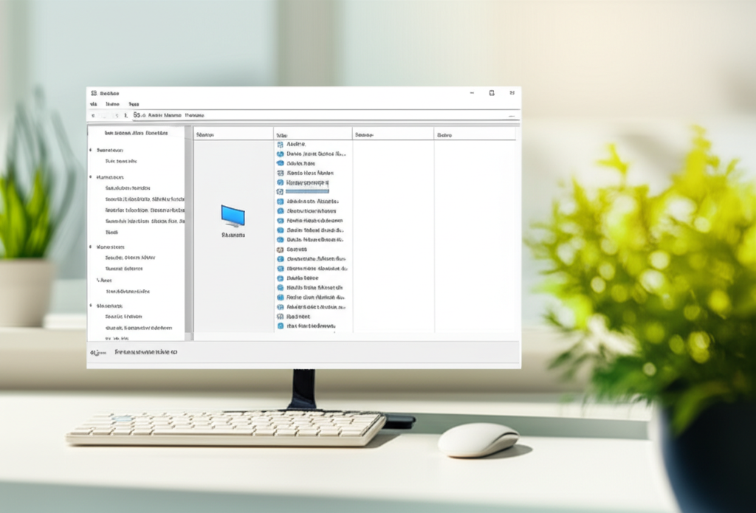
Task: Click the icon of the second list entry
Action: (x=280, y=154)
